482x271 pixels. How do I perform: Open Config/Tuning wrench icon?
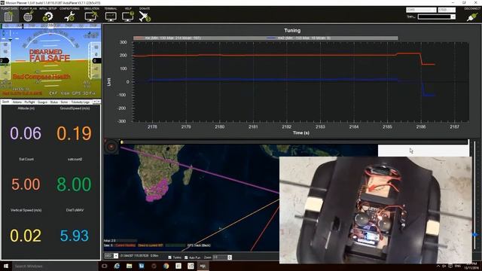(x=69, y=17)
